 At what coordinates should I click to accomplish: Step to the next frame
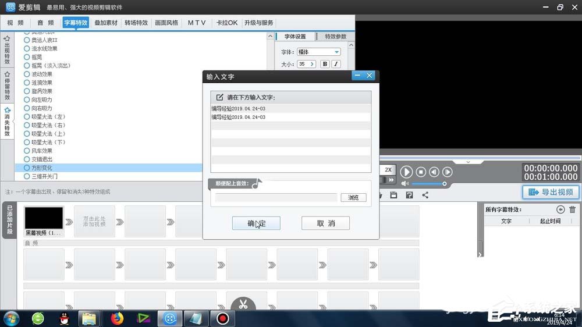(448, 172)
